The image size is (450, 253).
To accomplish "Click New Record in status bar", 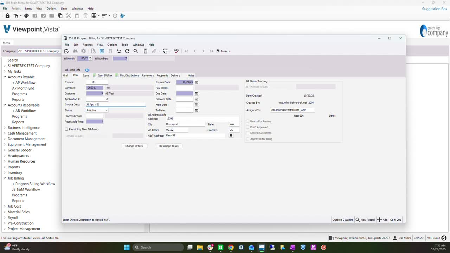I will (x=365, y=220).
